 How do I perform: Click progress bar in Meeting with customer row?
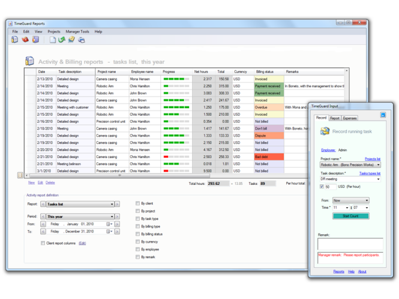176,107
